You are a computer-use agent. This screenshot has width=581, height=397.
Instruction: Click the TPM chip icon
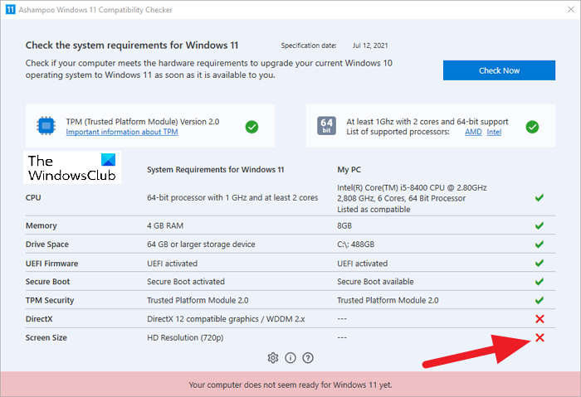click(46, 126)
